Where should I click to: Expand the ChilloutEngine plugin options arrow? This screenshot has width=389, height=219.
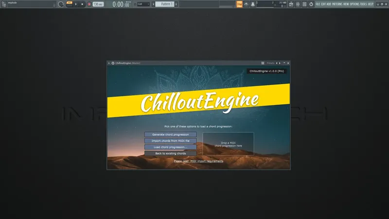[x=109, y=63]
